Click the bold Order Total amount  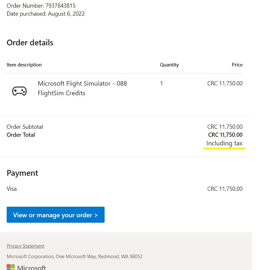(225, 135)
